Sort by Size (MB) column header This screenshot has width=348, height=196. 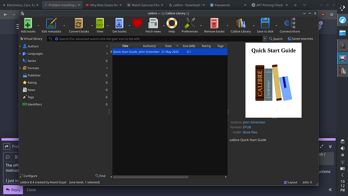(189, 46)
